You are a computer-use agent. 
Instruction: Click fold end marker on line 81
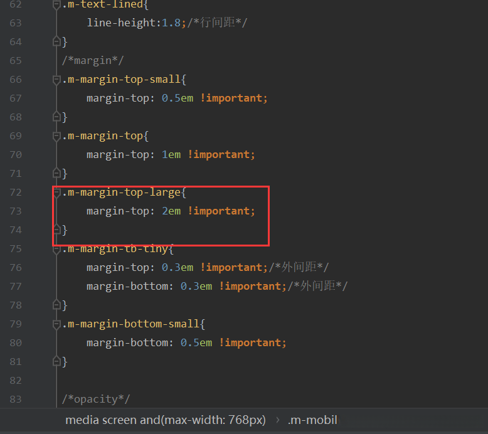pyautogui.click(x=56, y=361)
